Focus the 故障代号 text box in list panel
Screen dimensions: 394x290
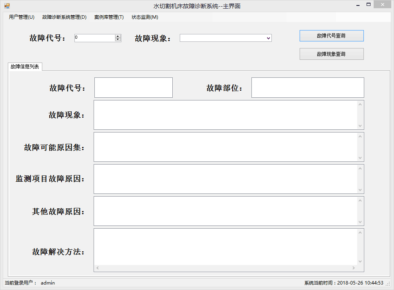click(133, 88)
